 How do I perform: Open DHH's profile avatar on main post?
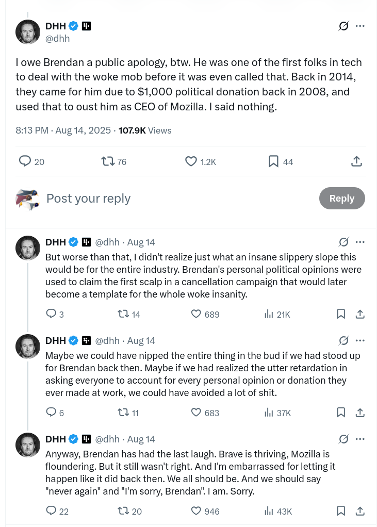[28, 32]
